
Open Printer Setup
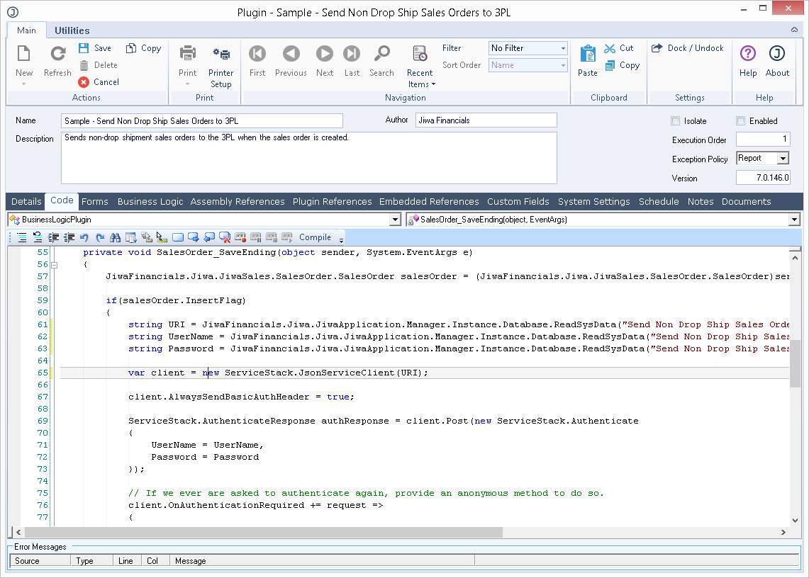point(221,54)
